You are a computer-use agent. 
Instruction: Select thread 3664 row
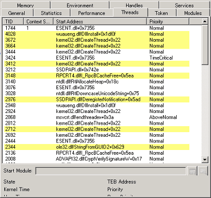coord(97,46)
